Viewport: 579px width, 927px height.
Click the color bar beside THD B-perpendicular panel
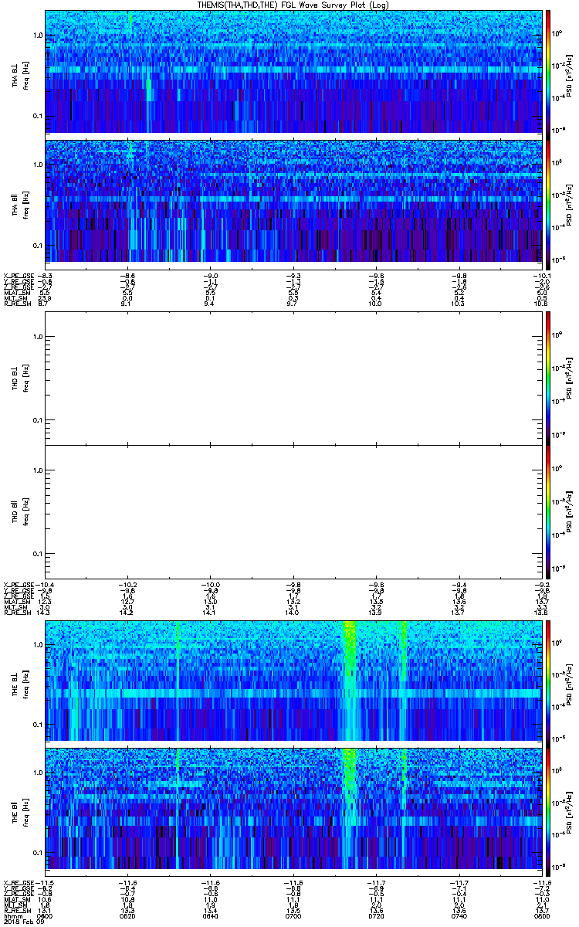click(x=548, y=379)
